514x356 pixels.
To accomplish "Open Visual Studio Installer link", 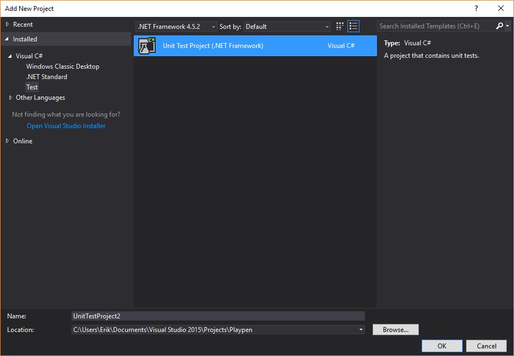I will click(x=66, y=125).
